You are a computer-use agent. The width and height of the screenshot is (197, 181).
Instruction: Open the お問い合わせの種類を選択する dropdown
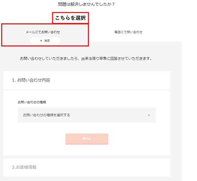(x=87, y=115)
